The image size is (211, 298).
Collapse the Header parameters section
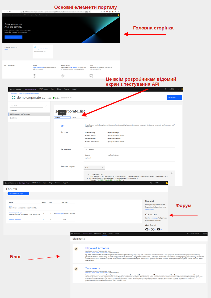(x=86, y=149)
